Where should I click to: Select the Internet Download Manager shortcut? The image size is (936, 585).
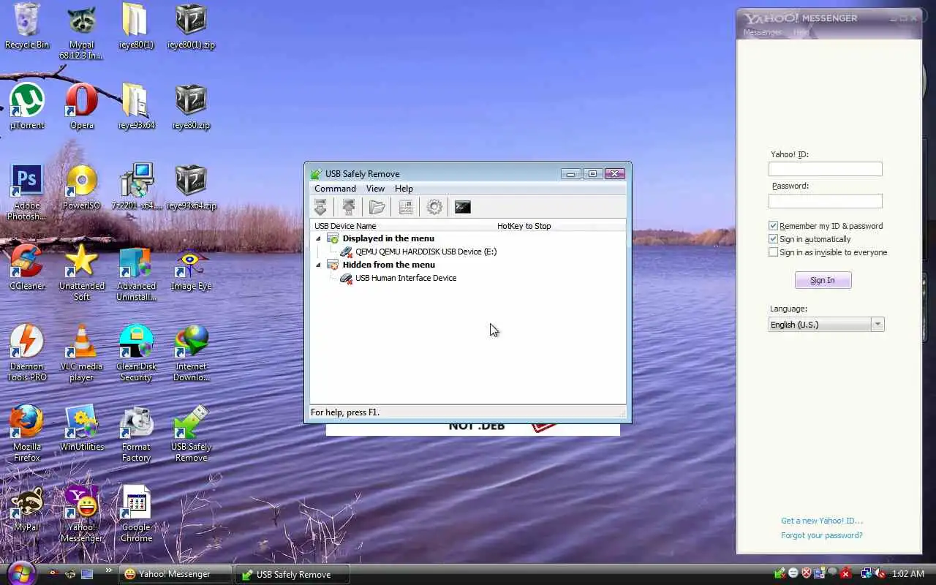pos(191,352)
